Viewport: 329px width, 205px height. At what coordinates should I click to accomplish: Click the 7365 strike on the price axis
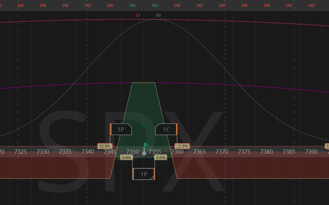tap(199, 152)
